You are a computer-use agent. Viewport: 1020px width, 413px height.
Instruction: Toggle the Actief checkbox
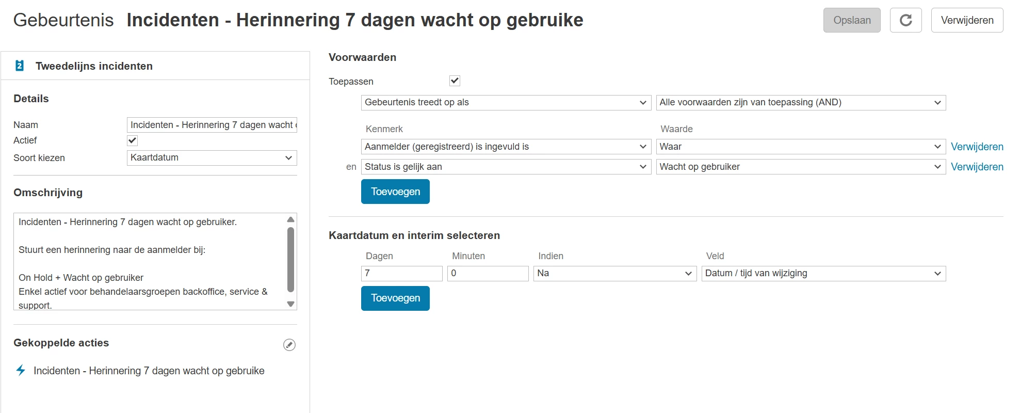[x=133, y=140]
